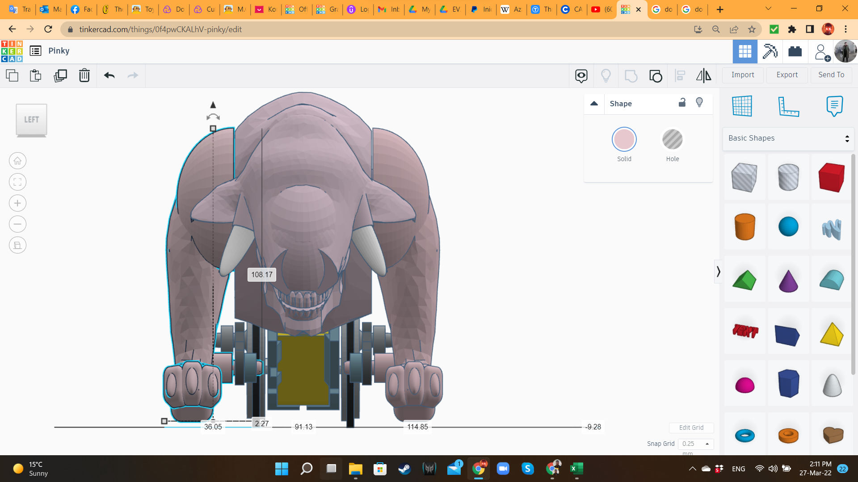Open the Export menu

(x=787, y=75)
